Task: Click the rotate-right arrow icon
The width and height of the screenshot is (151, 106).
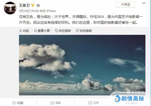Action: (x=77, y=31)
